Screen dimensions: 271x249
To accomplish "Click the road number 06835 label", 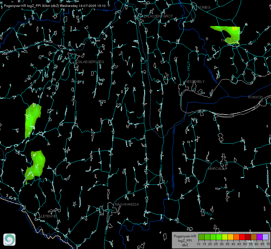I will coord(50,226).
